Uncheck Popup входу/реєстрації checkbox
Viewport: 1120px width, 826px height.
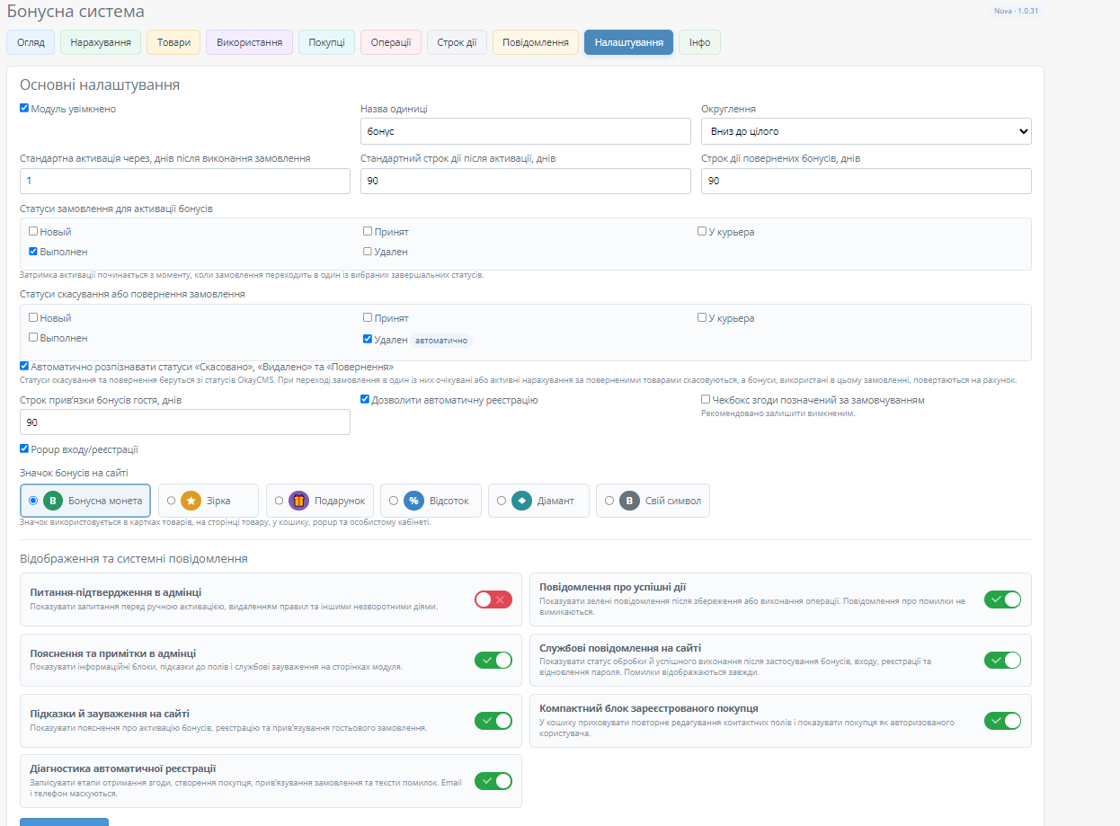24,449
